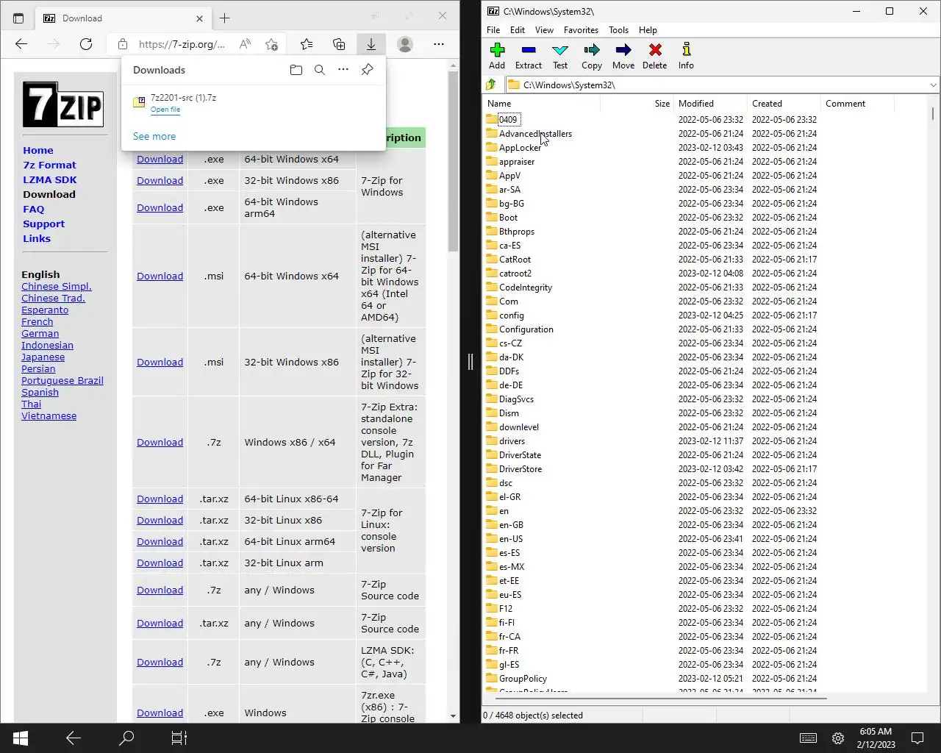Select the GroupPolicy folder in 7-Zip
The width and height of the screenshot is (941, 753).
pyautogui.click(x=523, y=678)
